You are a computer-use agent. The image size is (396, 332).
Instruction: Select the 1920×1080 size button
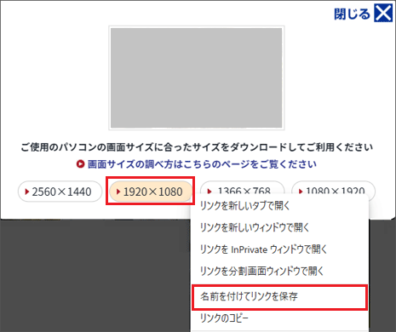(151, 192)
